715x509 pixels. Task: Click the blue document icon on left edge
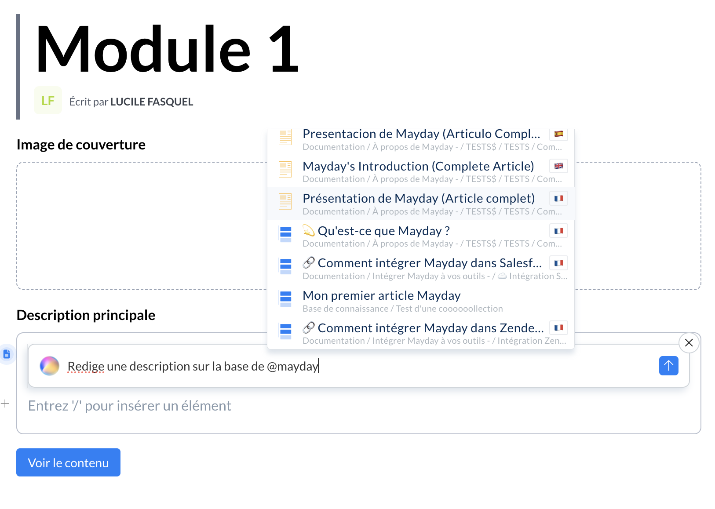(7, 354)
